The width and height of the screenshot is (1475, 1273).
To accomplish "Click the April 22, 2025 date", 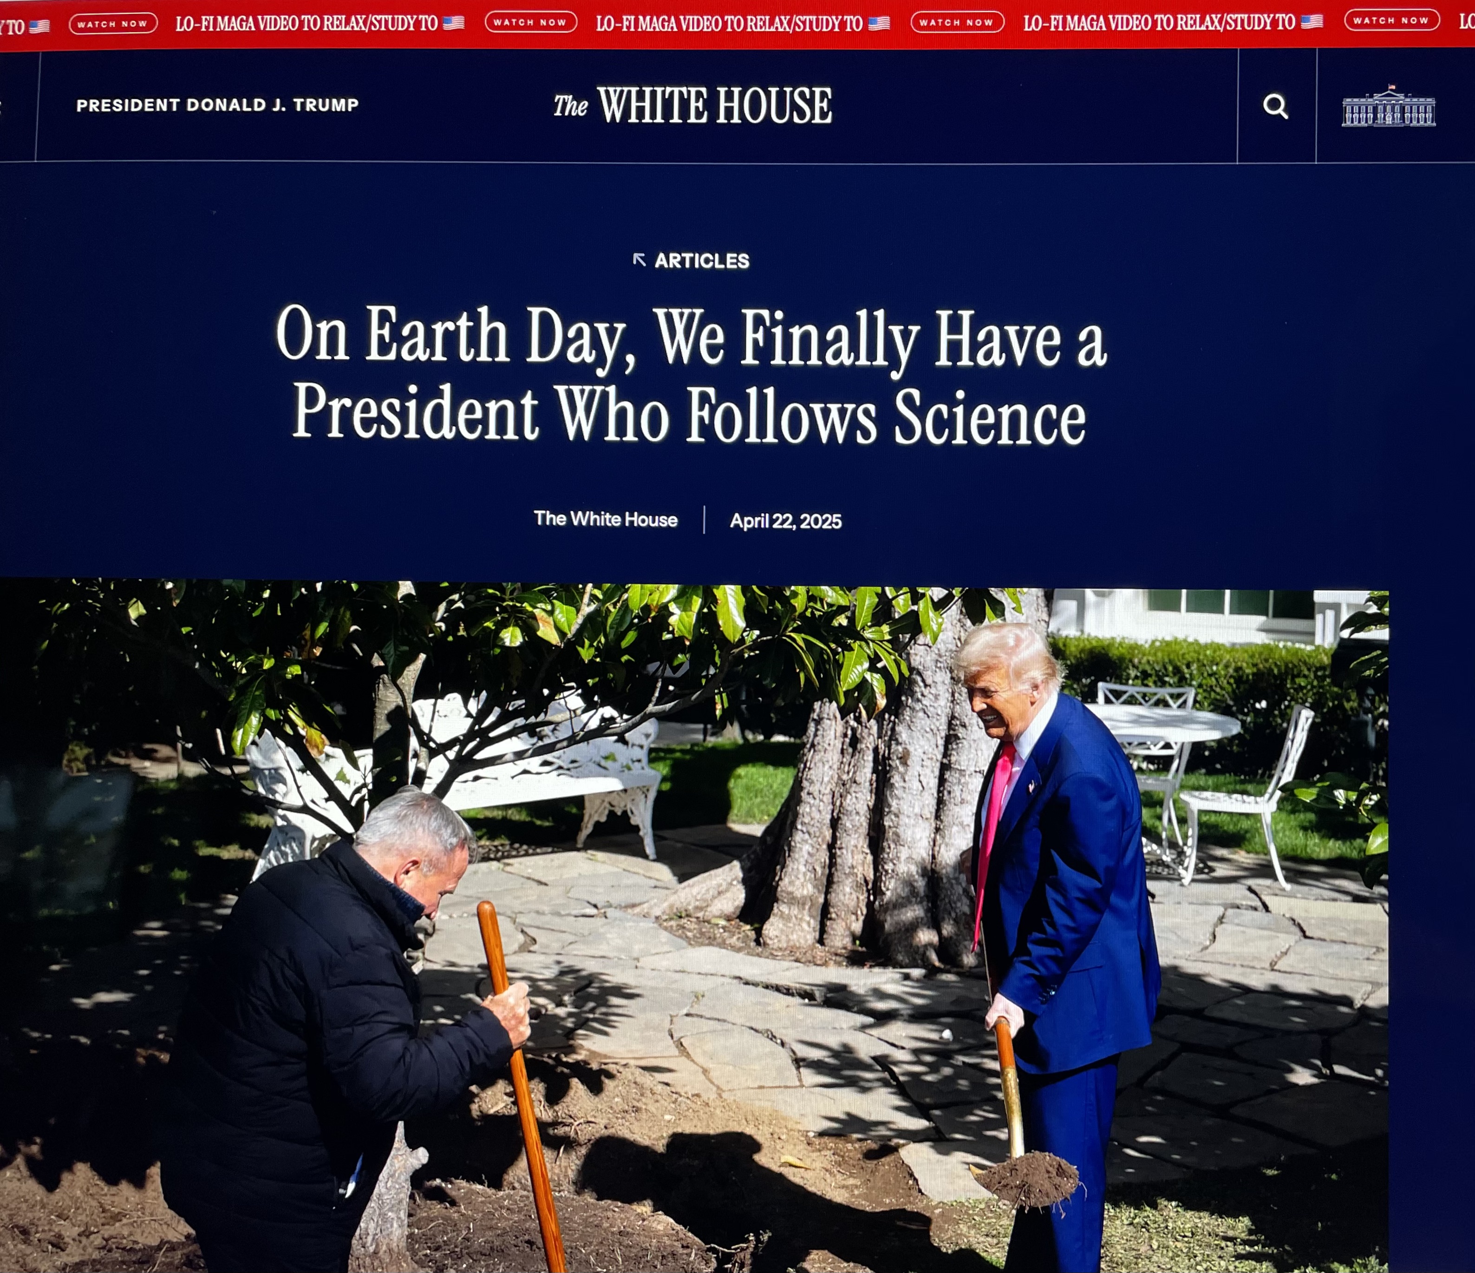I will tap(786, 521).
